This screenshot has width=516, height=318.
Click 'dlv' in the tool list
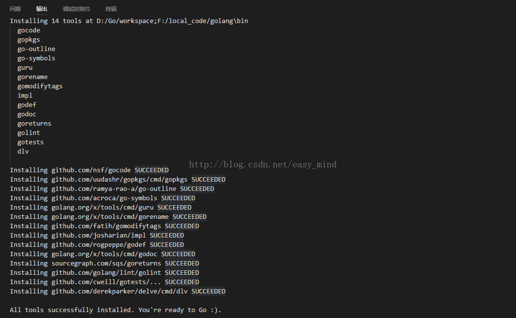[x=23, y=152]
